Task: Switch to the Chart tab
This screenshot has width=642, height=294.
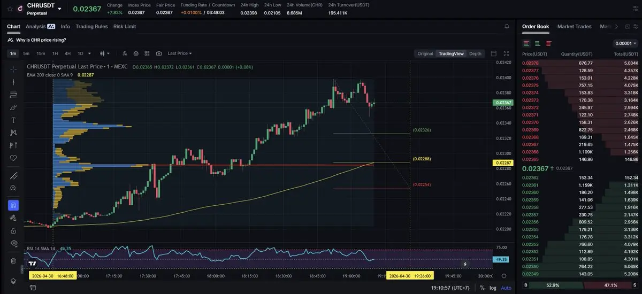Action: (13, 26)
